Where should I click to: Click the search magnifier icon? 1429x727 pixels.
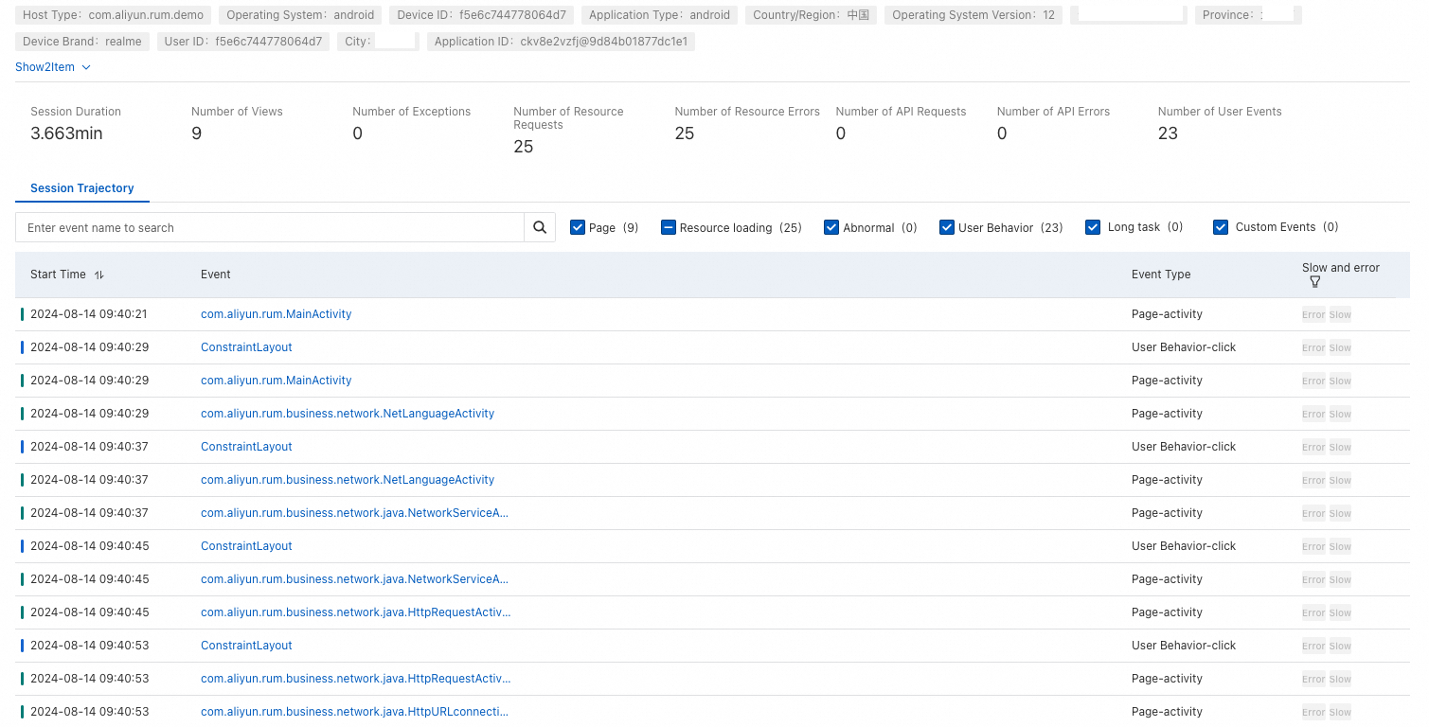point(540,227)
